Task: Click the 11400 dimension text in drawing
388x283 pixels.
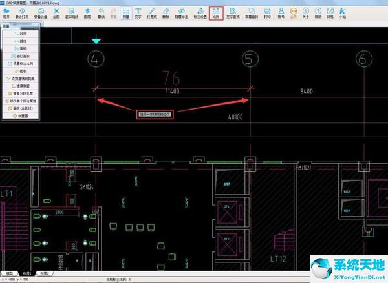Action: pyautogui.click(x=172, y=92)
